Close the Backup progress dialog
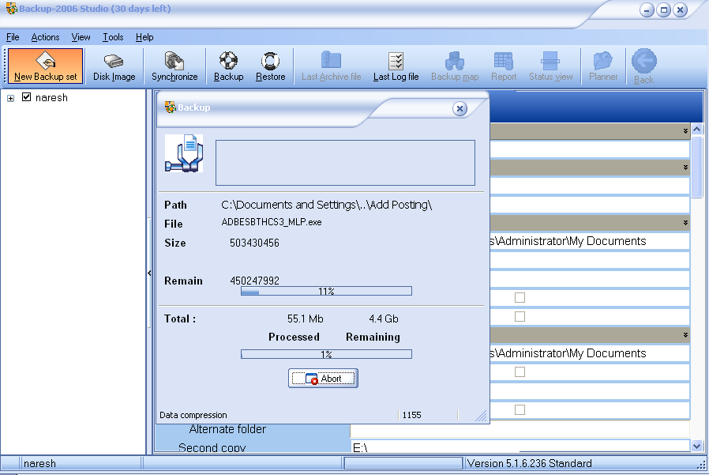This screenshot has height=475, width=709. pos(460,109)
